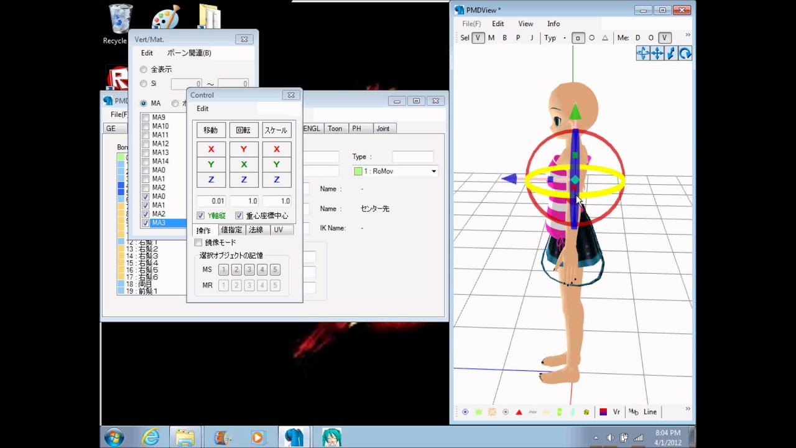Check the MA9 material checkbox
Screen dimensions: 796x448
[146, 118]
